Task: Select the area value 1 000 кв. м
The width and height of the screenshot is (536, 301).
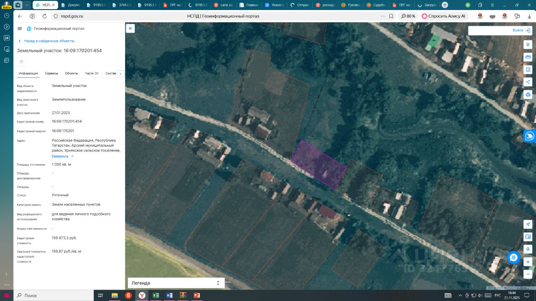Action: tap(61, 164)
